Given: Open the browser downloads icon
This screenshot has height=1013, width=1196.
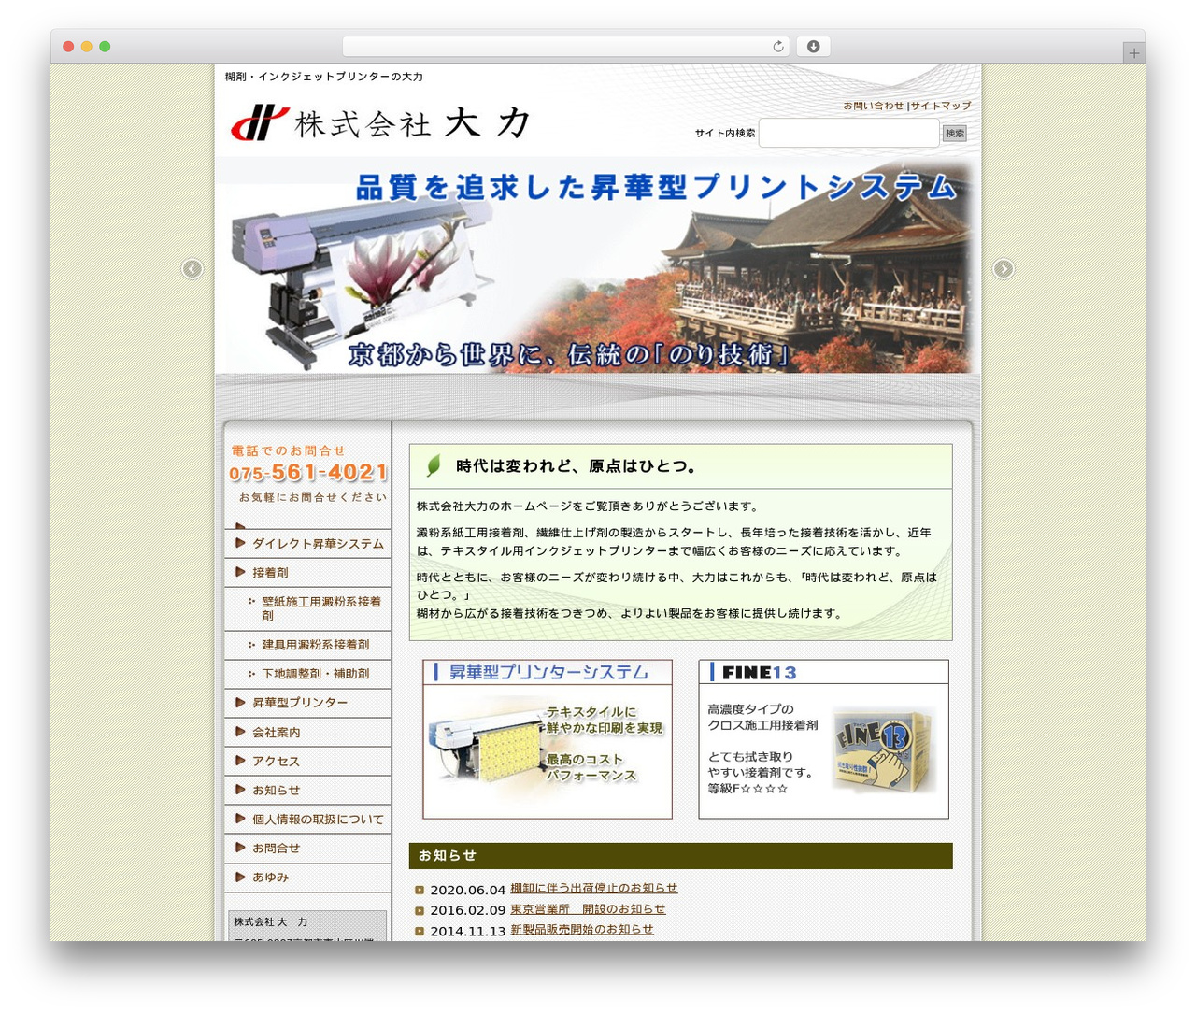Looking at the screenshot, I should [814, 47].
